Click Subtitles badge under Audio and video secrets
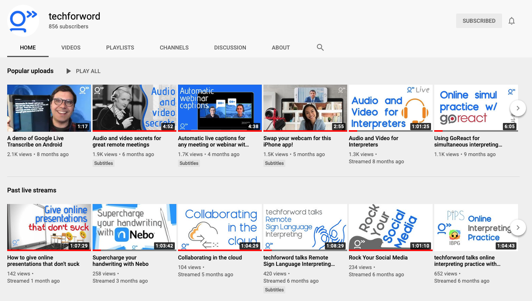This screenshot has height=301, width=532. (x=104, y=163)
